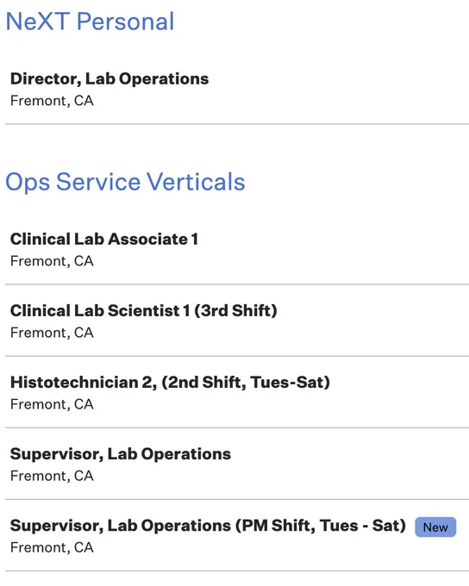The width and height of the screenshot is (469, 586).
Task: Click the (2nd Shift, Tues-Sat) text in Histotechnician title
Action: 246,383
